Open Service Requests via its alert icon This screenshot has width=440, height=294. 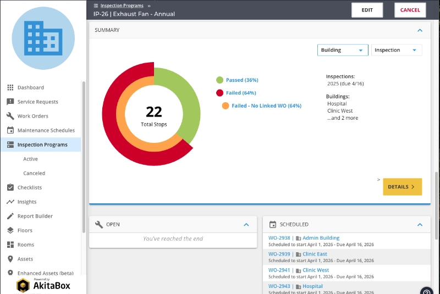[10, 102]
